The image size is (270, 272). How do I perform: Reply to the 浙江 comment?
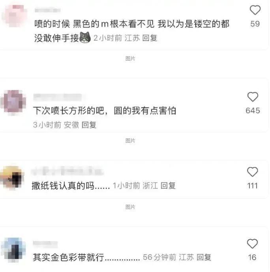168,186
